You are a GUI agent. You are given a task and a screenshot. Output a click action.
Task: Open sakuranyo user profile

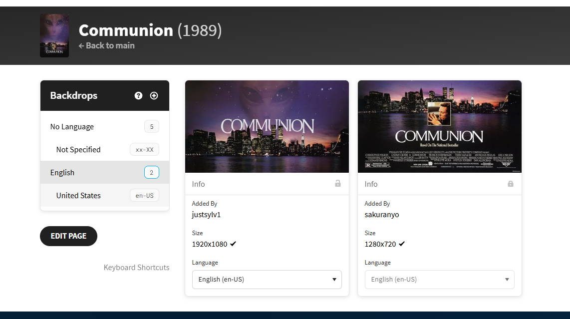point(382,215)
